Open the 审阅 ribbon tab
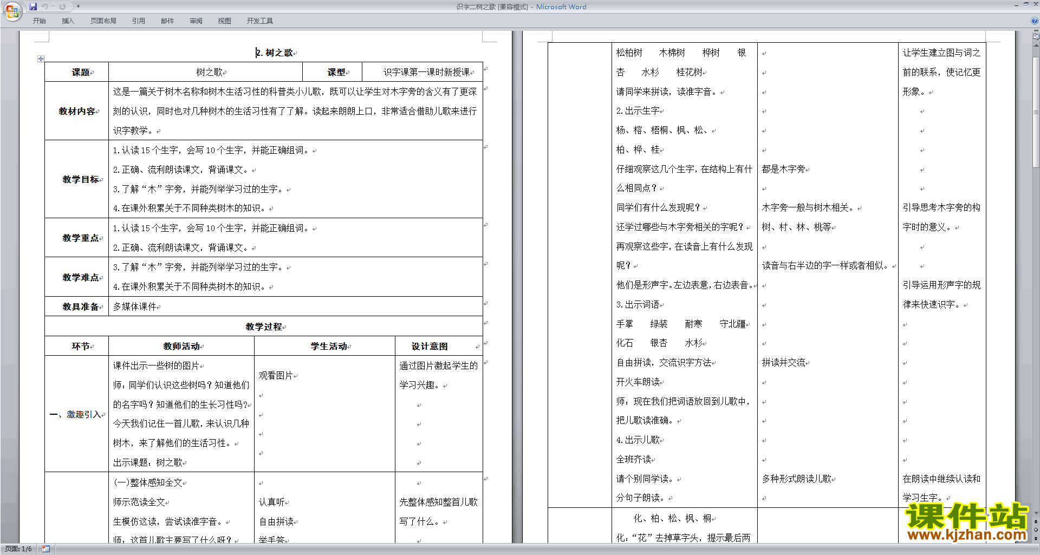This screenshot has width=1040, height=555. point(196,21)
